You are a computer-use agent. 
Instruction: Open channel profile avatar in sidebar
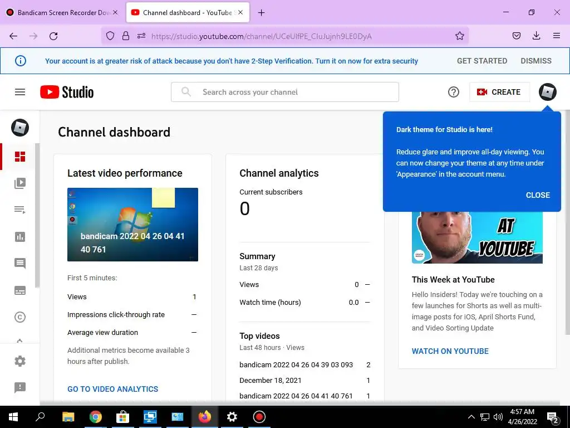pos(20,128)
